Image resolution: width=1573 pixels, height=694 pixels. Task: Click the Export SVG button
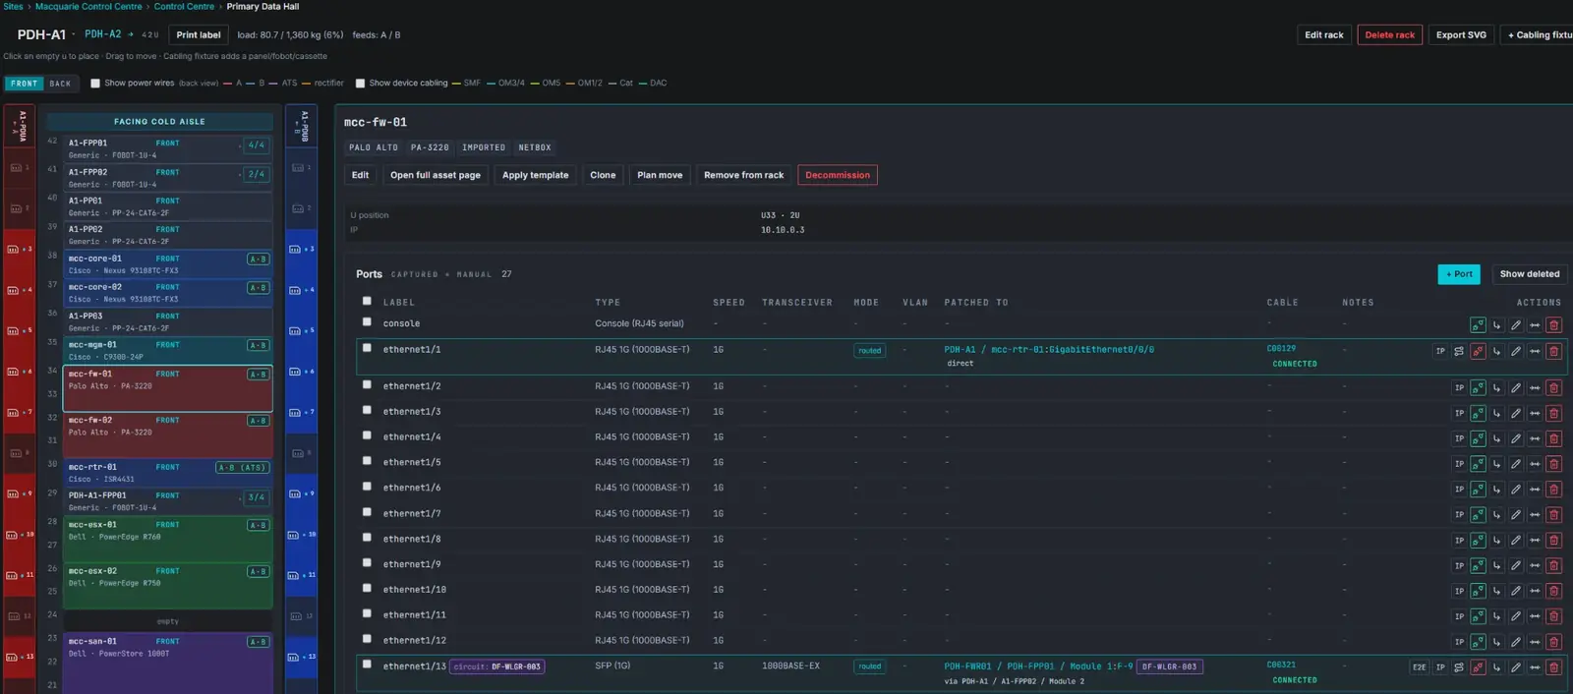[x=1461, y=34]
